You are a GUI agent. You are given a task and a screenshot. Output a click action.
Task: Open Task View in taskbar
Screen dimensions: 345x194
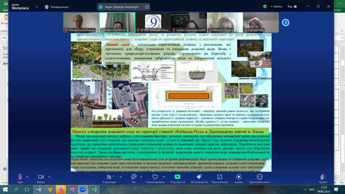click(x=27, y=189)
